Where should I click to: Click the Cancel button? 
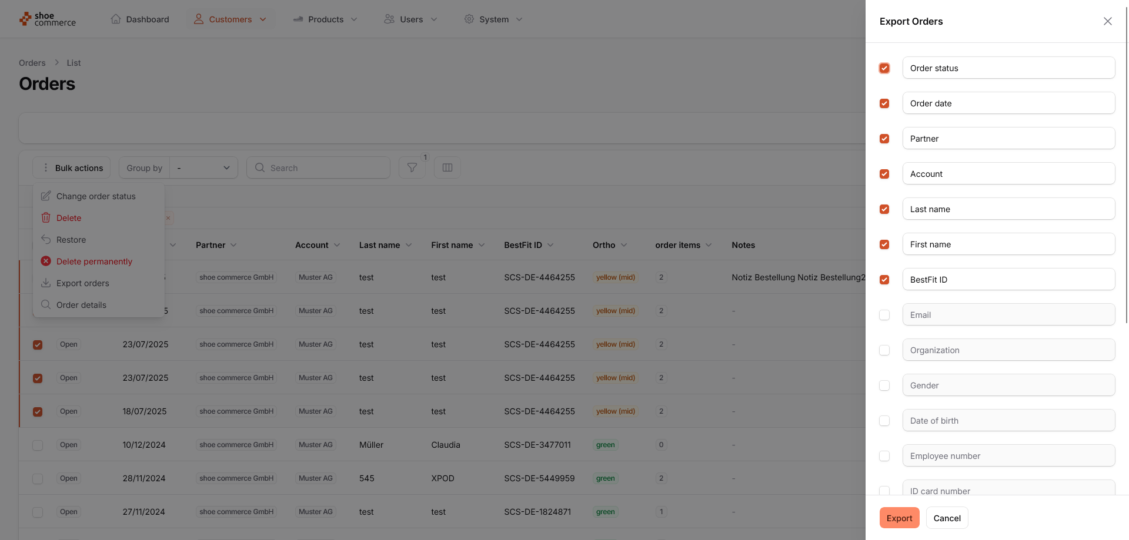[947, 518]
